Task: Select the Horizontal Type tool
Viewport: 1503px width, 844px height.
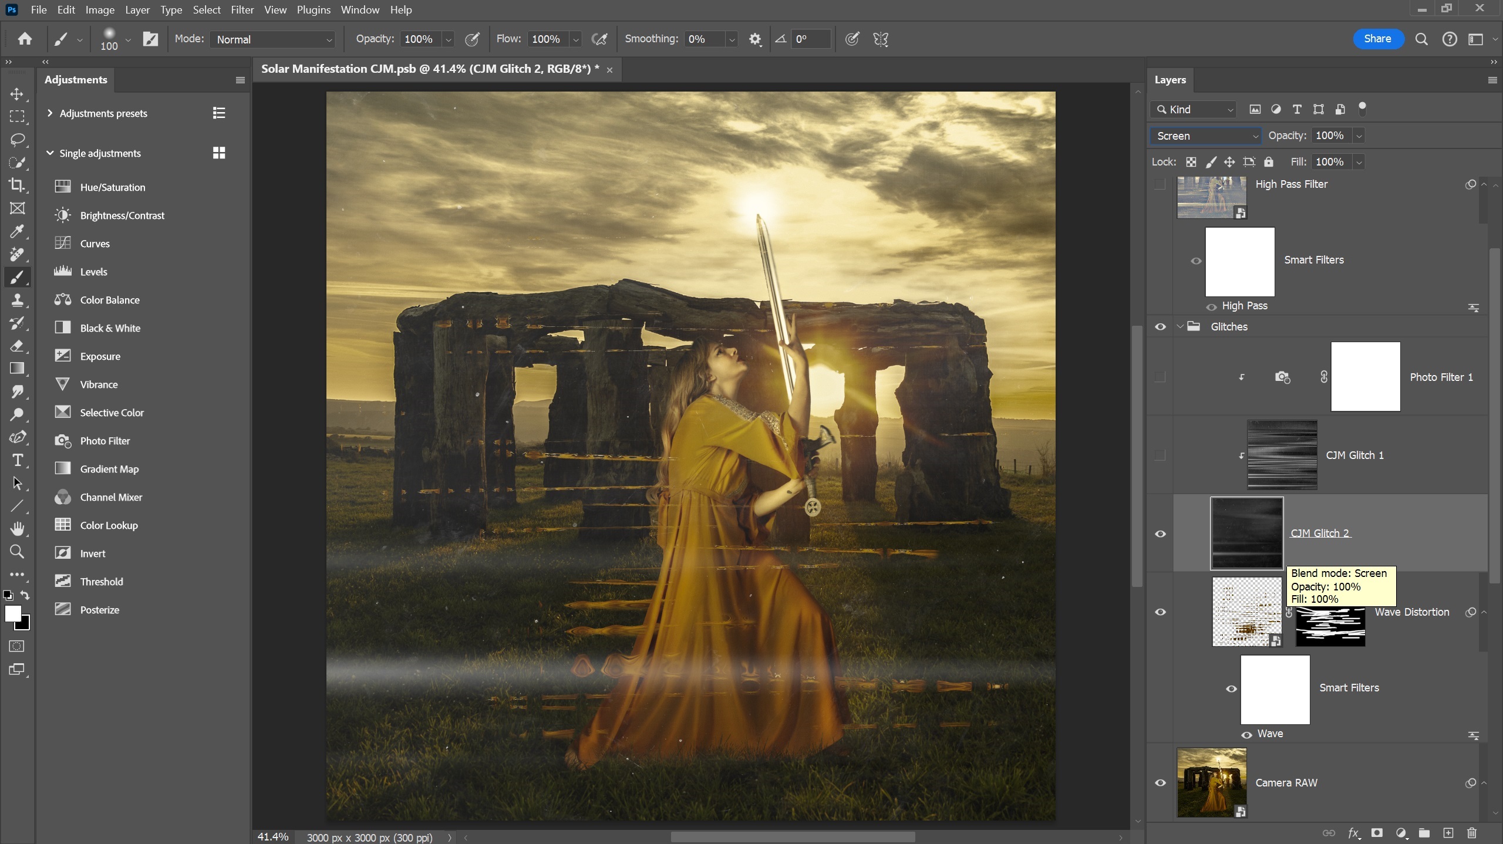Action: click(x=17, y=461)
